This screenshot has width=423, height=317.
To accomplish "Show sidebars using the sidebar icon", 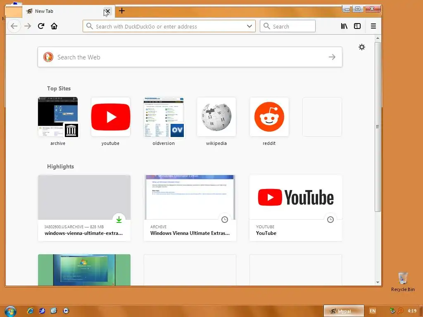I will click(x=357, y=26).
